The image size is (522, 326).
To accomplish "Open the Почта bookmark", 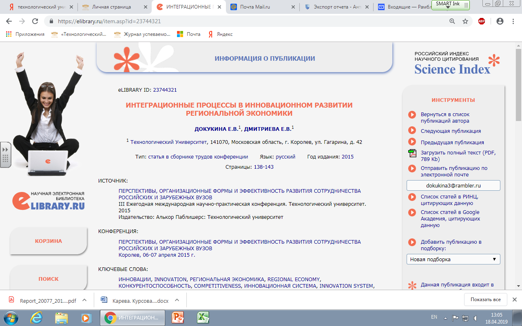I will 189,34.
